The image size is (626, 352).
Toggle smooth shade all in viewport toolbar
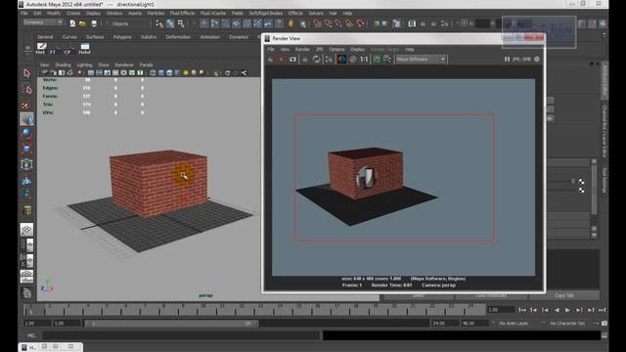coord(161,72)
